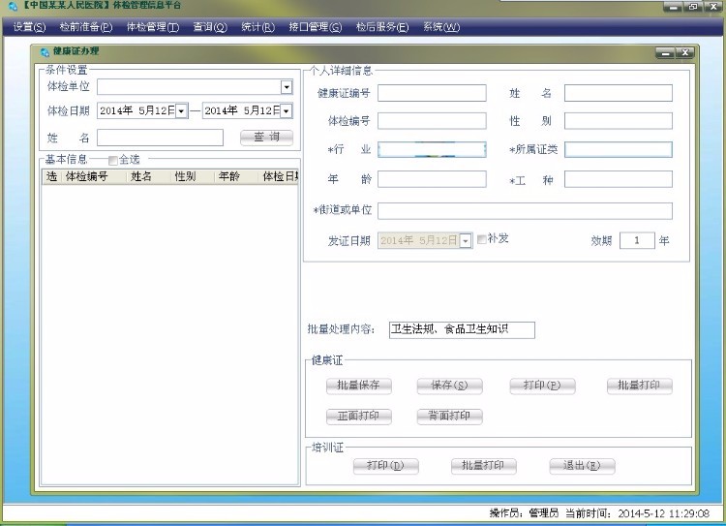Sort by the 性别 column header
Viewport: 726px width, 526px height.
(x=193, y=176)
